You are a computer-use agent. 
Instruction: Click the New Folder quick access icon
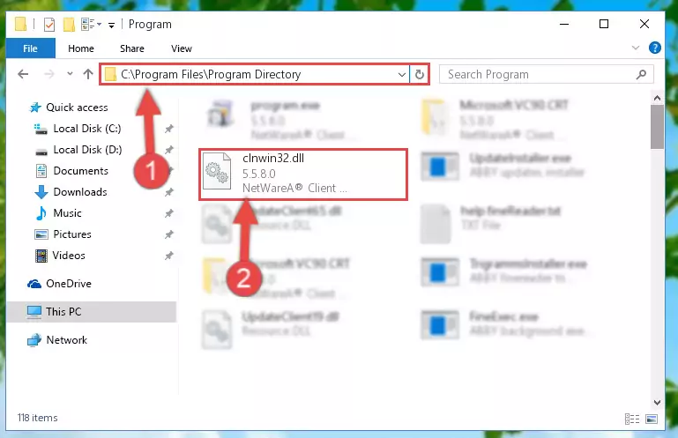[x=69, y=24]
